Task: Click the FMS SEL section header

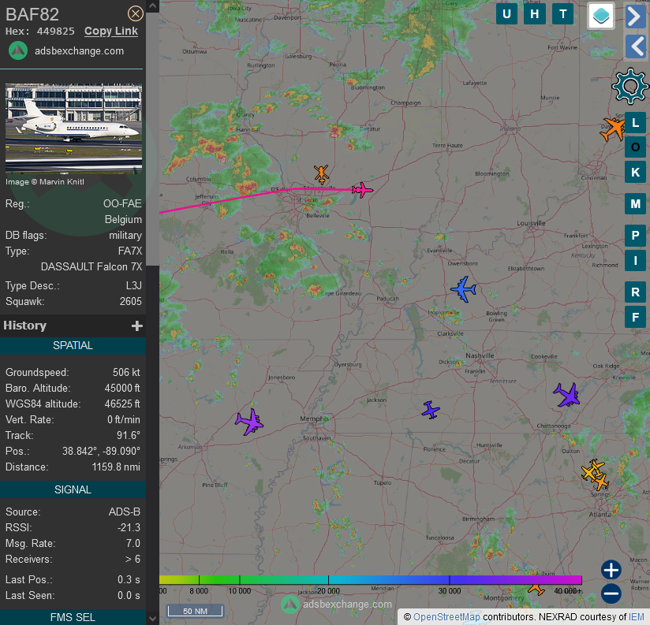Action: coord(73,617)
